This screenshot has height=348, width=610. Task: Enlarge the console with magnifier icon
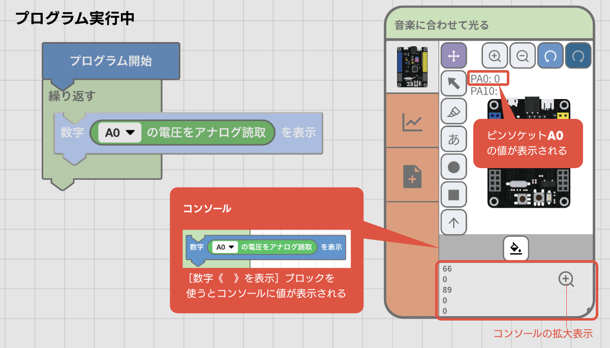click(x=566, y=279)
